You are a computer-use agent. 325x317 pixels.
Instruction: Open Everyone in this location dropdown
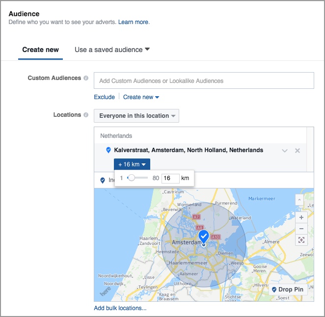(x=136, y=116)
